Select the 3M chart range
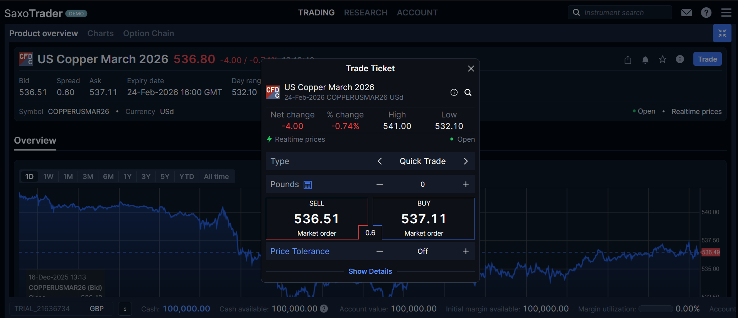This screenshot has height=318, width=738. tap(88, 177)
